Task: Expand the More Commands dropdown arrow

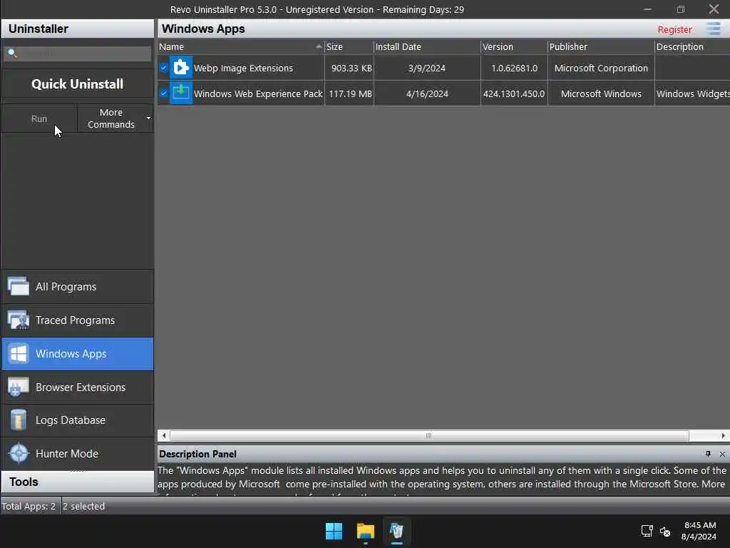Action: tap(148, 118)
